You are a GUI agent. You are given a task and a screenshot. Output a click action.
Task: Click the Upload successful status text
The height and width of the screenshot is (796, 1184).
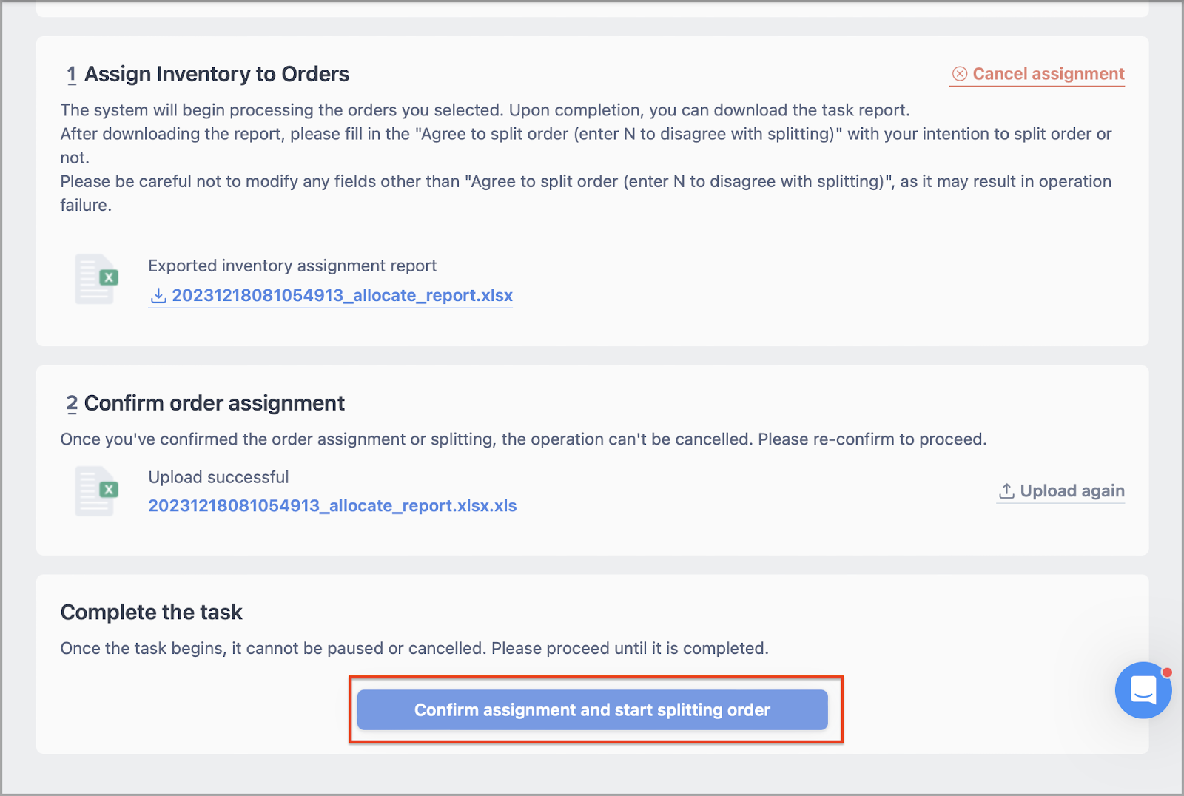point(218,477)
